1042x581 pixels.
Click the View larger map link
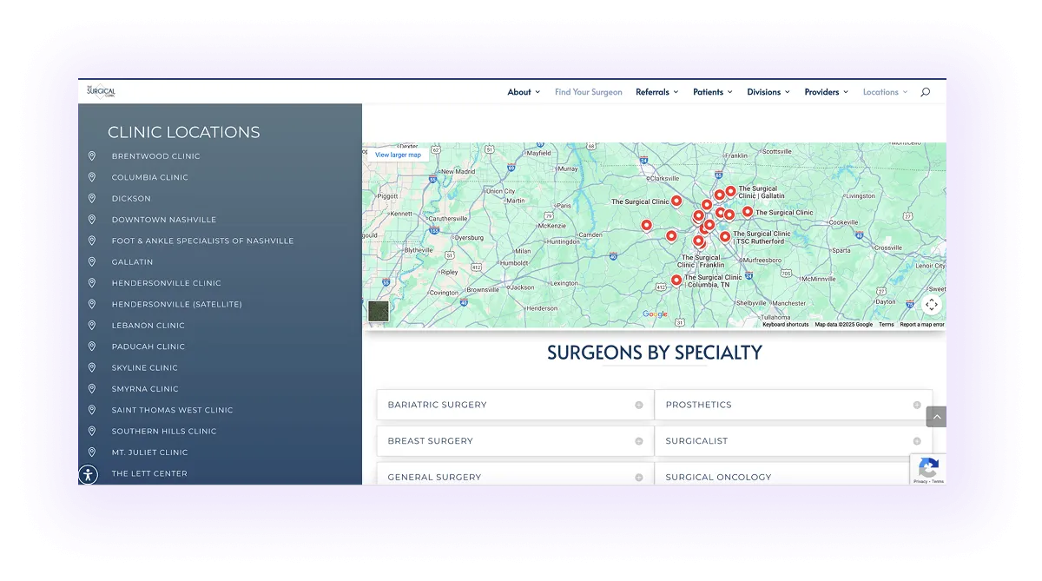coord(397,154)
